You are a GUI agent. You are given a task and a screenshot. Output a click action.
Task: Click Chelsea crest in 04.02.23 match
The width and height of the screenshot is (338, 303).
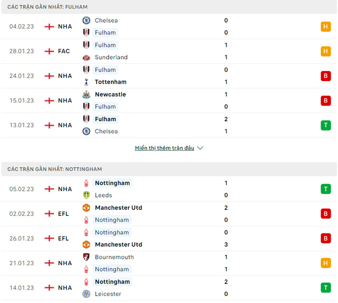[x=86, y=20]
